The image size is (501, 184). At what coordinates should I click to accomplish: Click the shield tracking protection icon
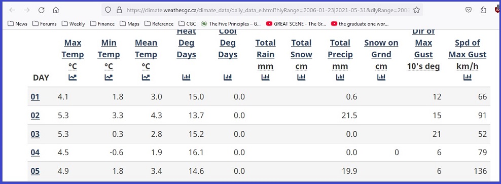(108, 10)
